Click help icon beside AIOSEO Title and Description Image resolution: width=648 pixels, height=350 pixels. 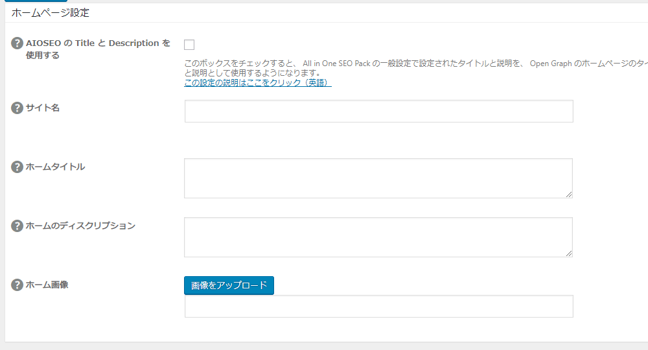pos(17,43)
